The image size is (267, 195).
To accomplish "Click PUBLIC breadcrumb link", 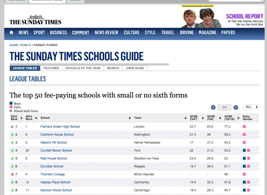I will pos(26,45).
